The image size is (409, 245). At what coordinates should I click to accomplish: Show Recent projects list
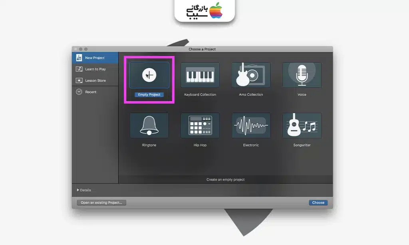pos(95,92)
